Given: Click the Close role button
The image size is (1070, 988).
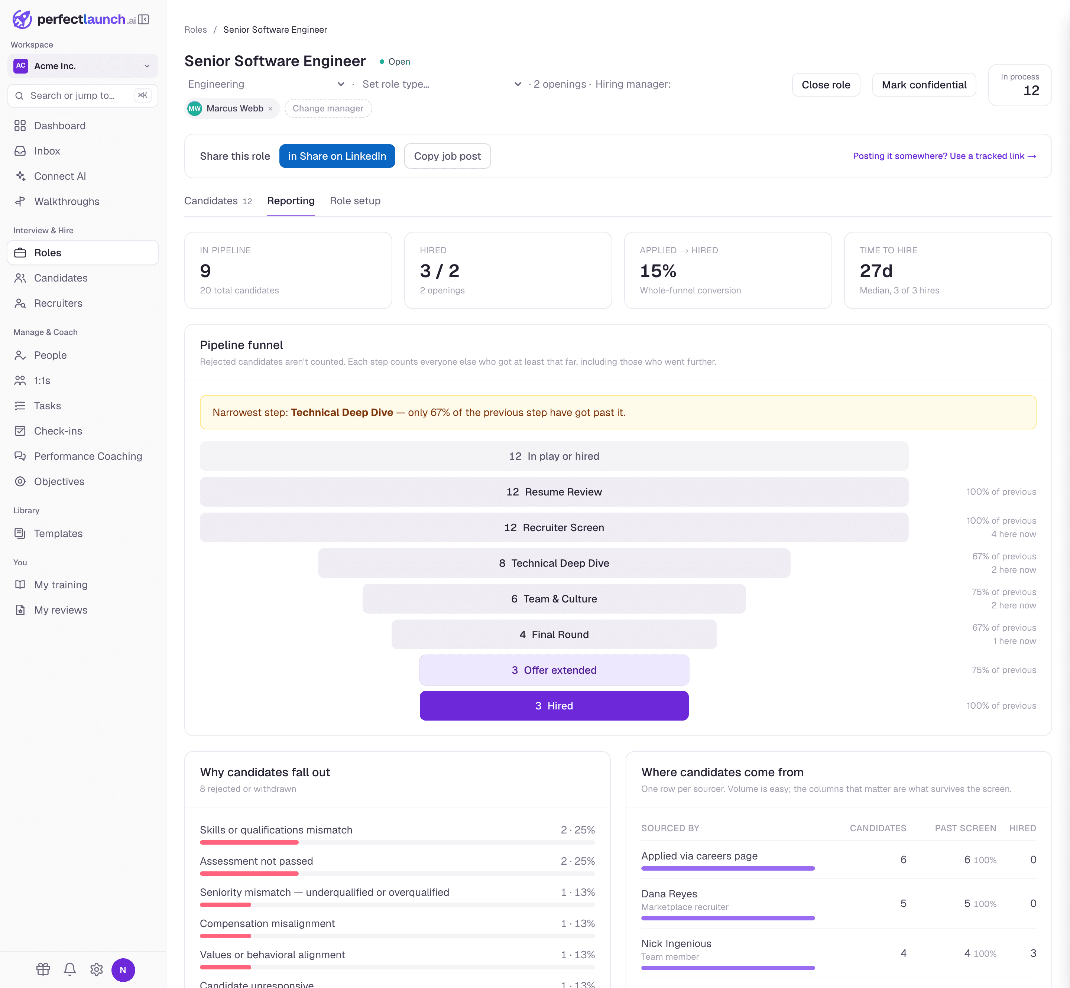Looking at the screenshot, I should coord(826,85).
